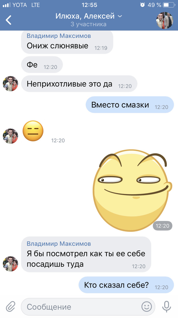Image resolution: width=178 pixels, height=318 pixels.
Task: Open sender avatar next to neutral-face emoji
Action: coord(10,136)
